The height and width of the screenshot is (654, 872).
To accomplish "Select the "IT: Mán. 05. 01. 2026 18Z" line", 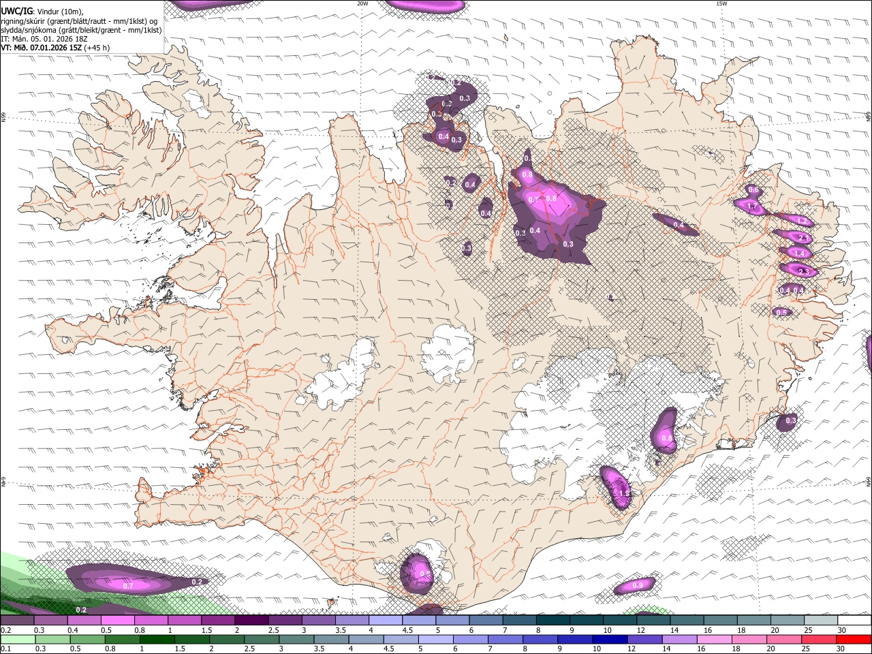I will coord(44,39).
